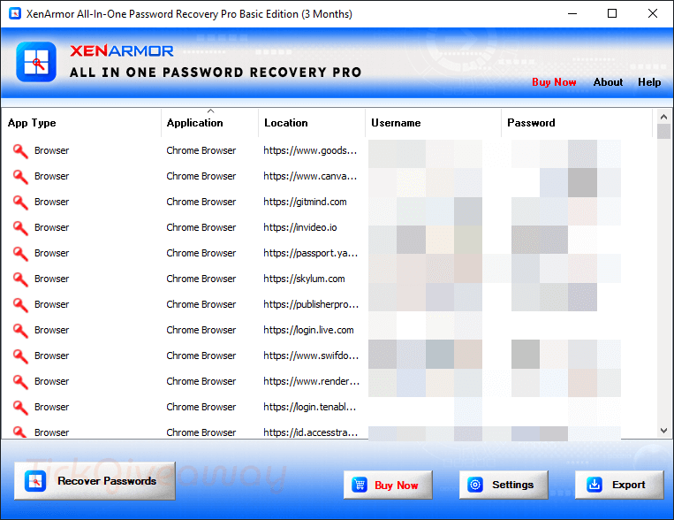
Task: Click the key icon in invideo.io row
Action: 19,228
